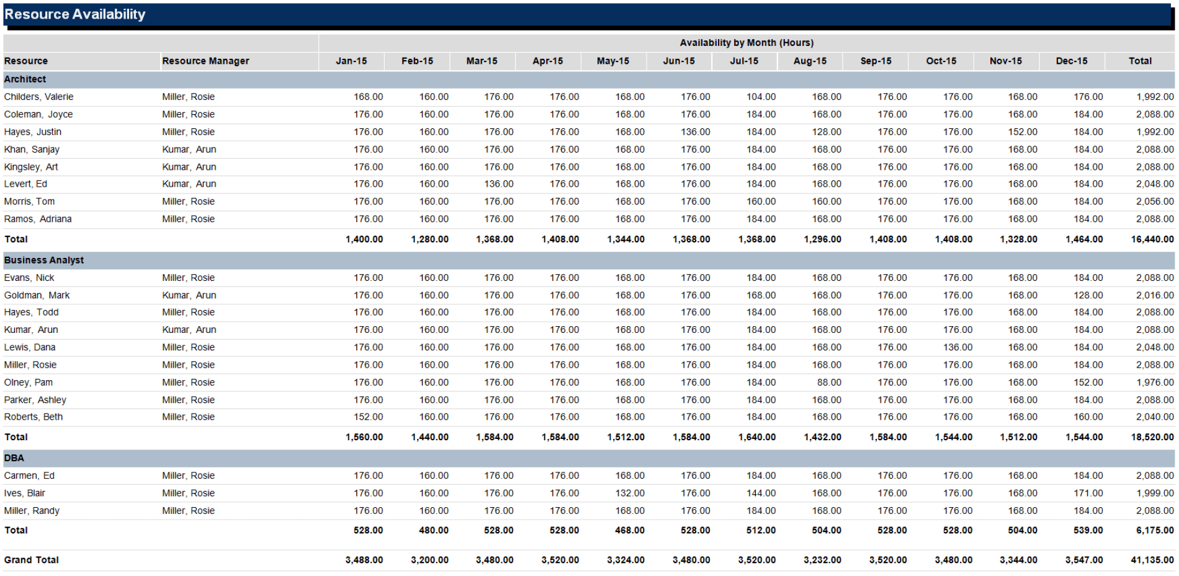1179x576 pixels.
Task: Click Lewis, Dana's Oct-15 value 136.00
Action: (958, 347)
